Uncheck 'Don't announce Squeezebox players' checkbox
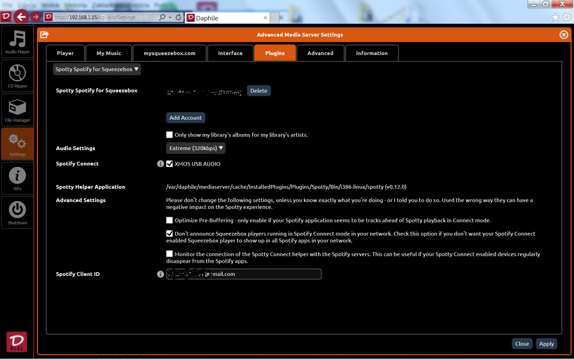574x359 pixels. (170, 234)
